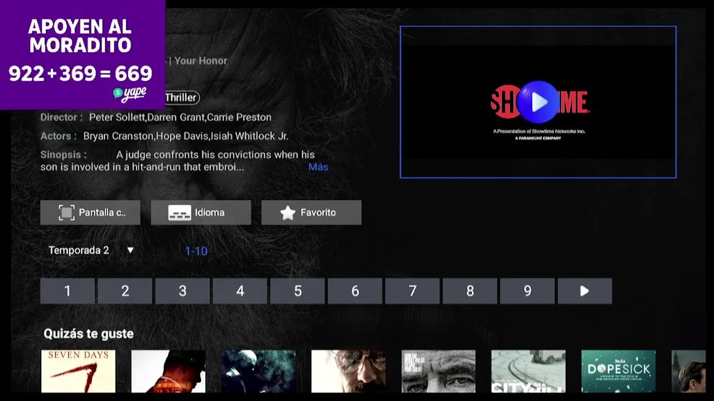Screen dimensions: 714x401
Task: Open the dark teal poster thumbnail
Action: click(x=258, y=371)
